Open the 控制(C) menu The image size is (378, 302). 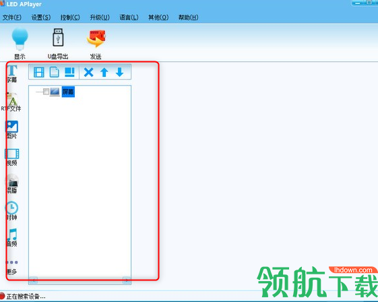click(70, 18)
